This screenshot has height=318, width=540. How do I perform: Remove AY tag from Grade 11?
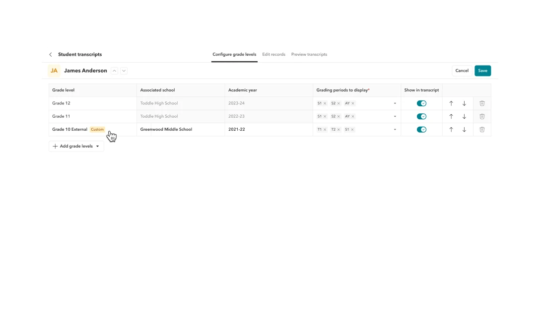click(353, 116)
